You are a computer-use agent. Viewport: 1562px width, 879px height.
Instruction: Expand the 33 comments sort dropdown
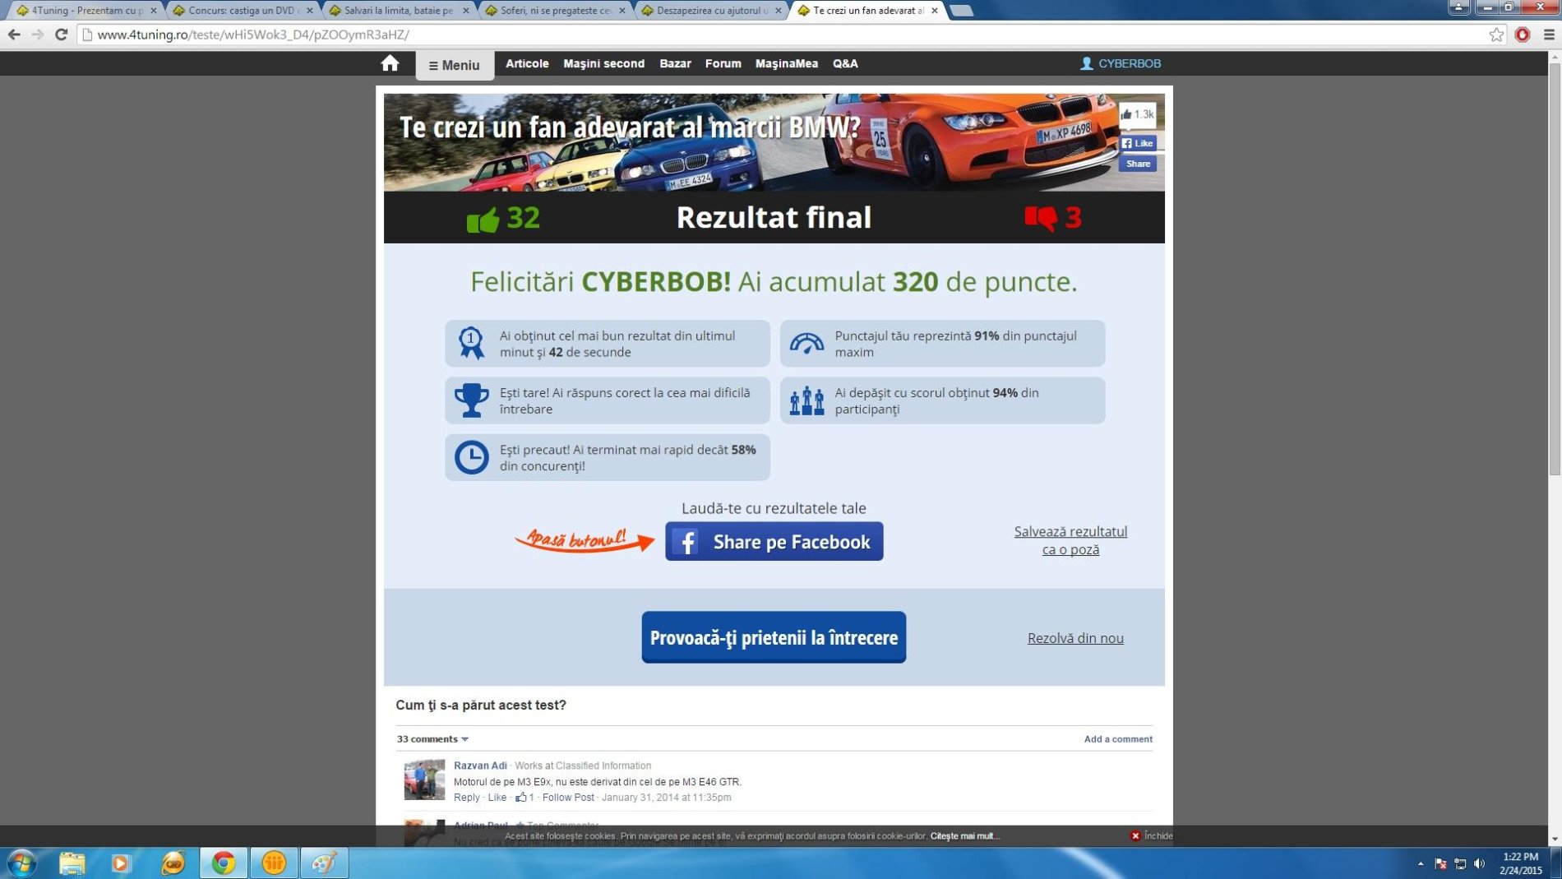[432, 738]
